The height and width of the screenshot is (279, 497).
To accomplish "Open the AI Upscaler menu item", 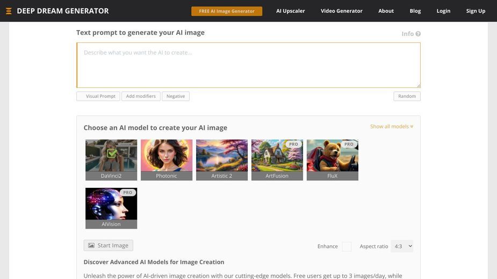I will [290, 11].
